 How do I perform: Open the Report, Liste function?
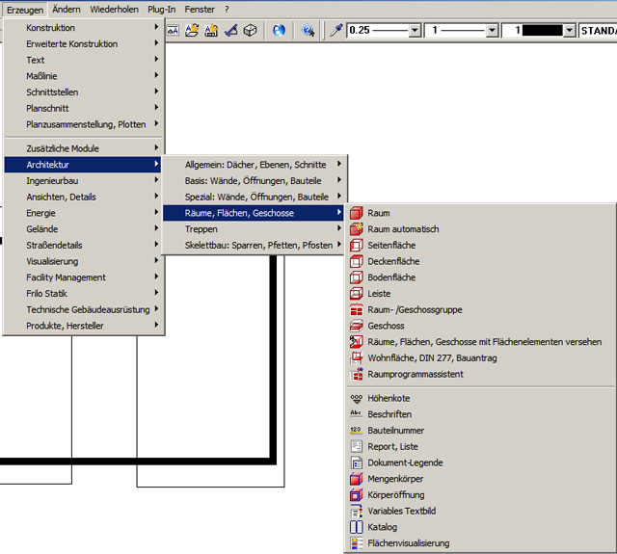[x=392, y=446]
